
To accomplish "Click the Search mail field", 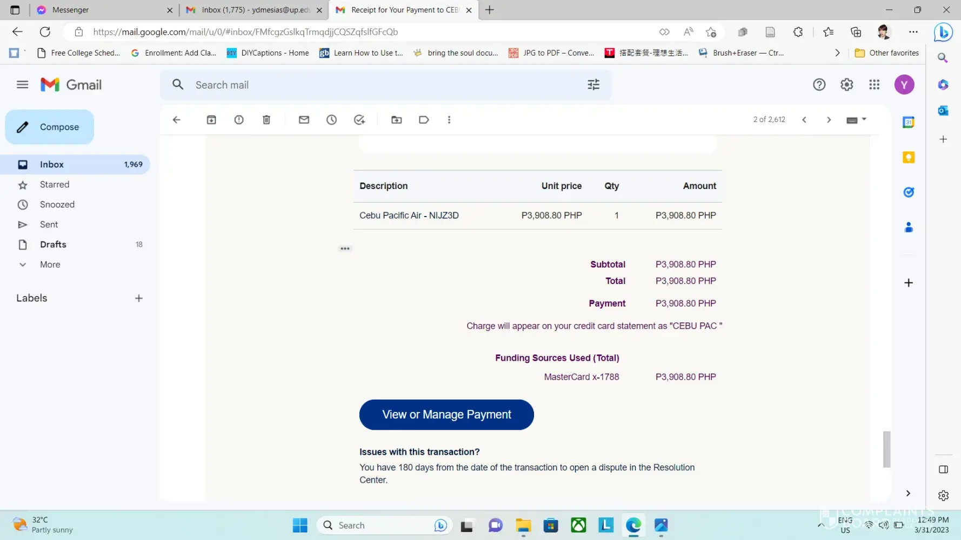I will coord(386,85).
